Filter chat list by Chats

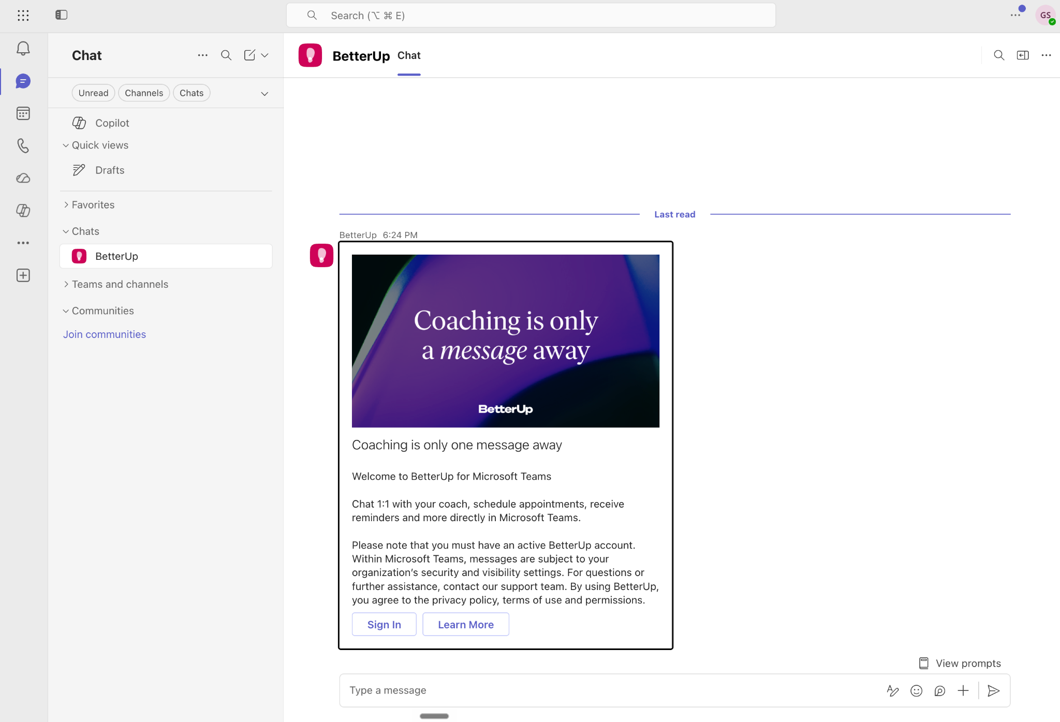[x=192, y=93]
